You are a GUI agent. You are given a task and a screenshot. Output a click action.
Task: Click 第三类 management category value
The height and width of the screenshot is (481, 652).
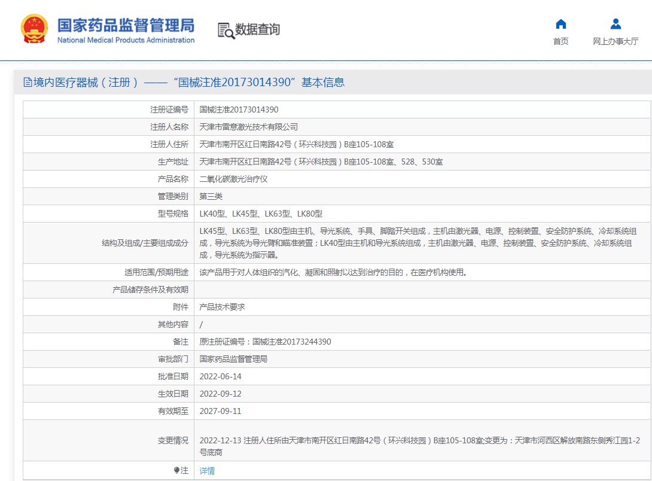tap(211, 196)
